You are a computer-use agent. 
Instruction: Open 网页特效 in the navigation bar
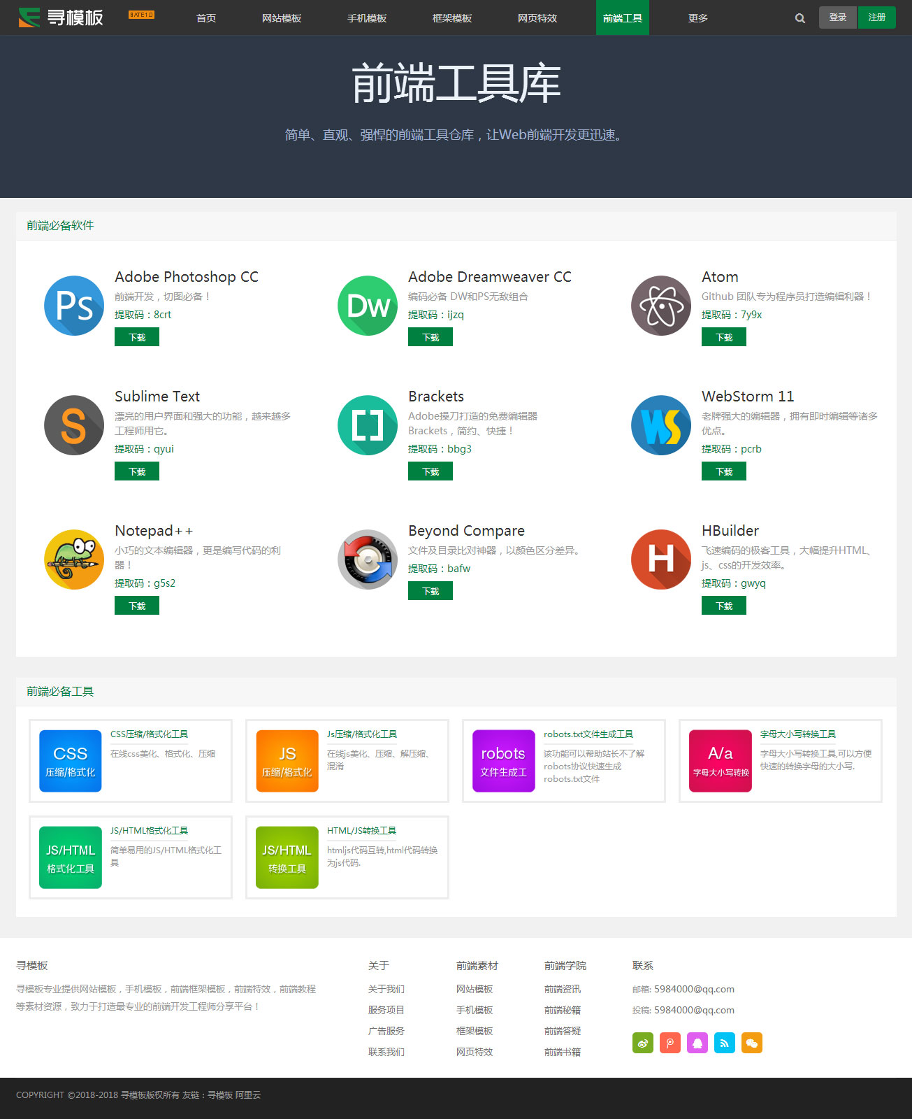tap(537, 18)
